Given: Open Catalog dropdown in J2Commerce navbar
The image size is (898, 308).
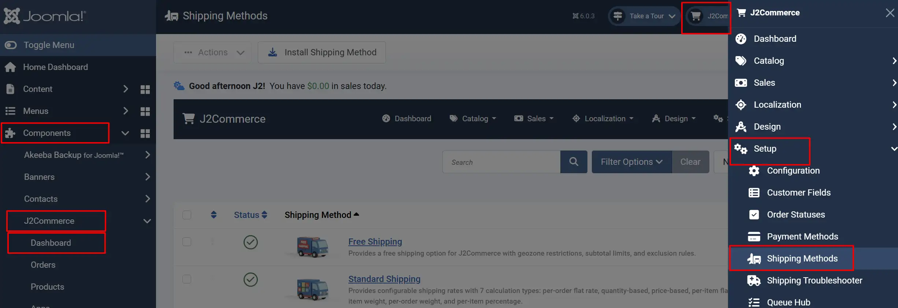Looking at the screenshot, I should [473, 119].
